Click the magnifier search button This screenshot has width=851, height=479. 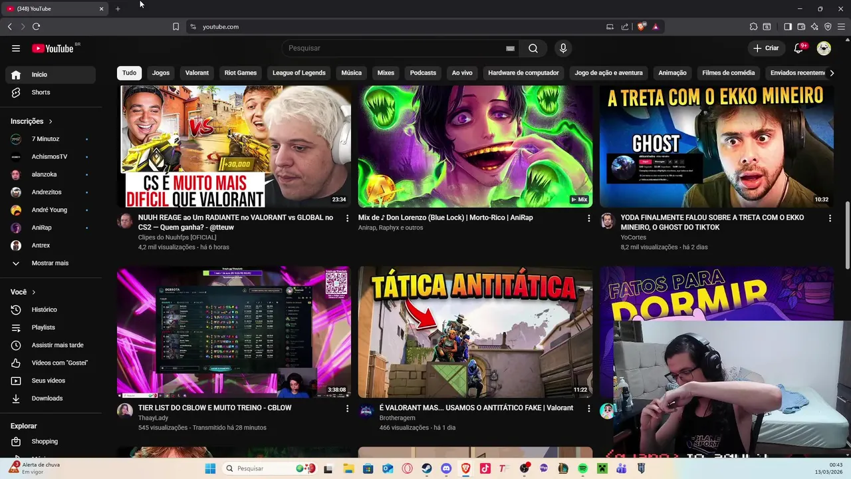coord(533,48)
